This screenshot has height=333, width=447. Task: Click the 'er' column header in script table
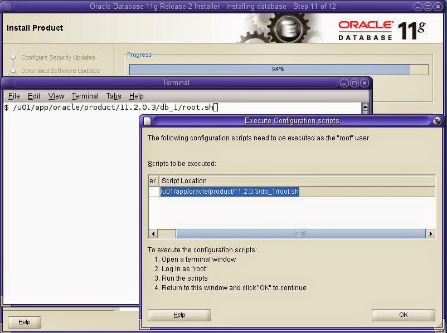tap(153, 181)
